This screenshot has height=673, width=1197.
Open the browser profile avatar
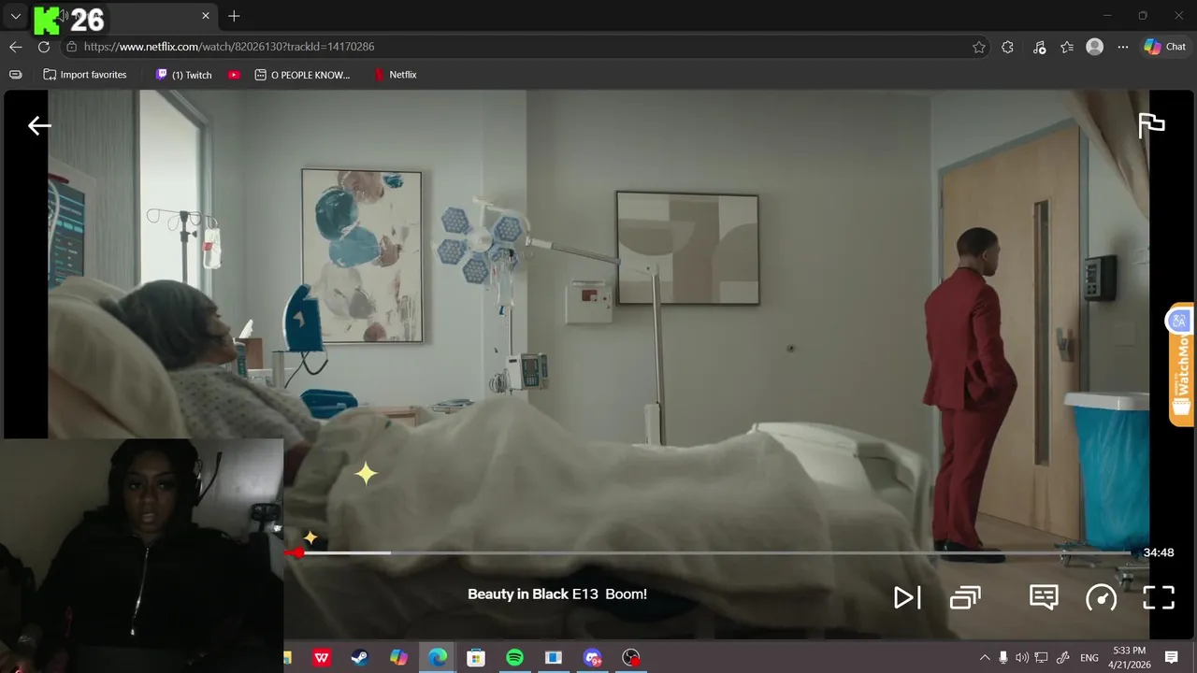[1095, 47]
